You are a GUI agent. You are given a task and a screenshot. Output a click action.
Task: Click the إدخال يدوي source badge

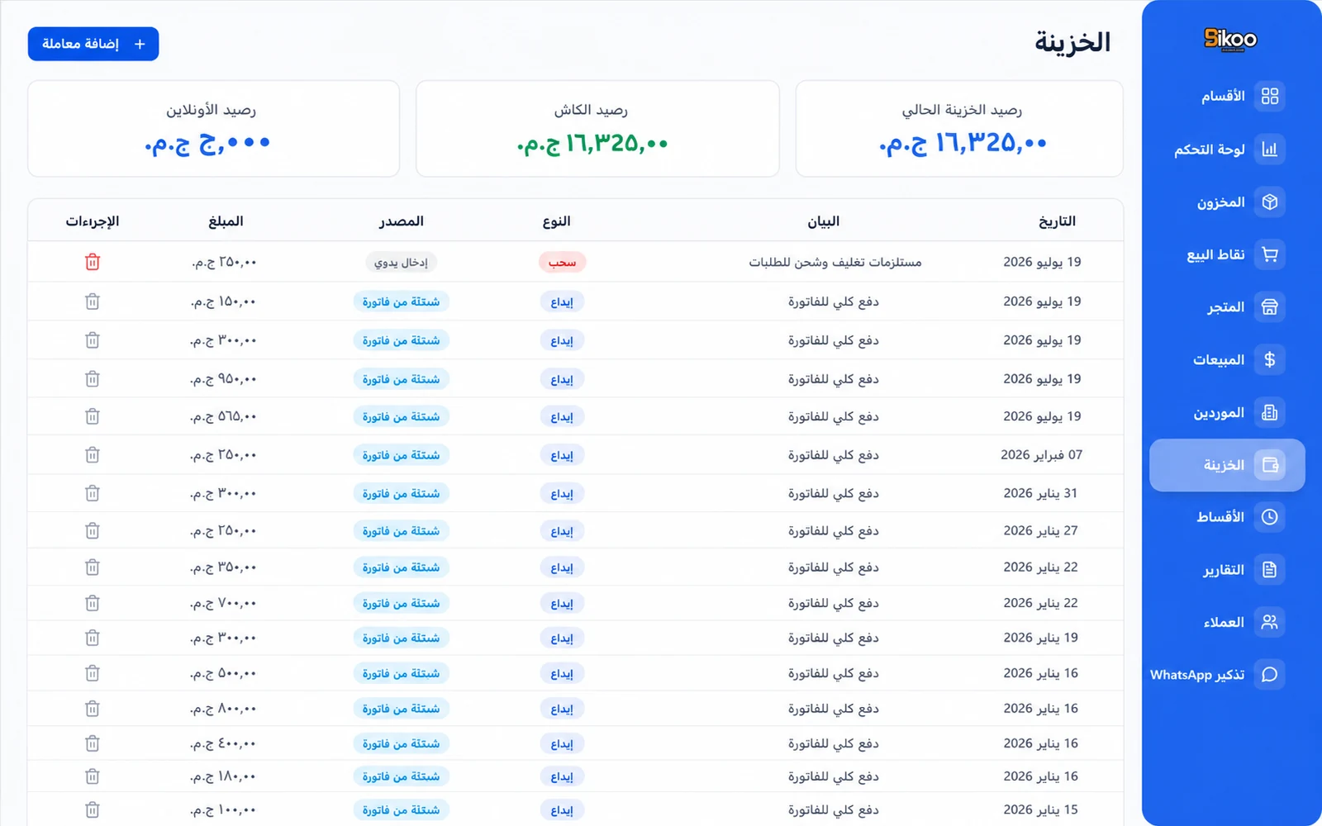[x=401, y=262]
